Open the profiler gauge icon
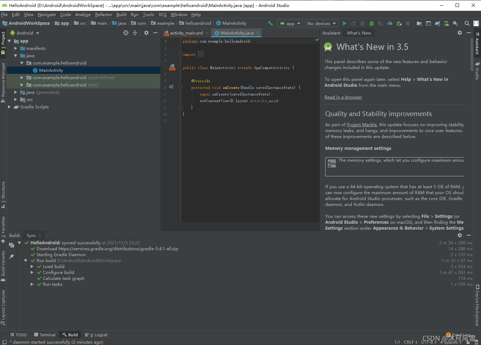Image resolution: width=481 pixels, height=345 pixels. pos(390,23)
